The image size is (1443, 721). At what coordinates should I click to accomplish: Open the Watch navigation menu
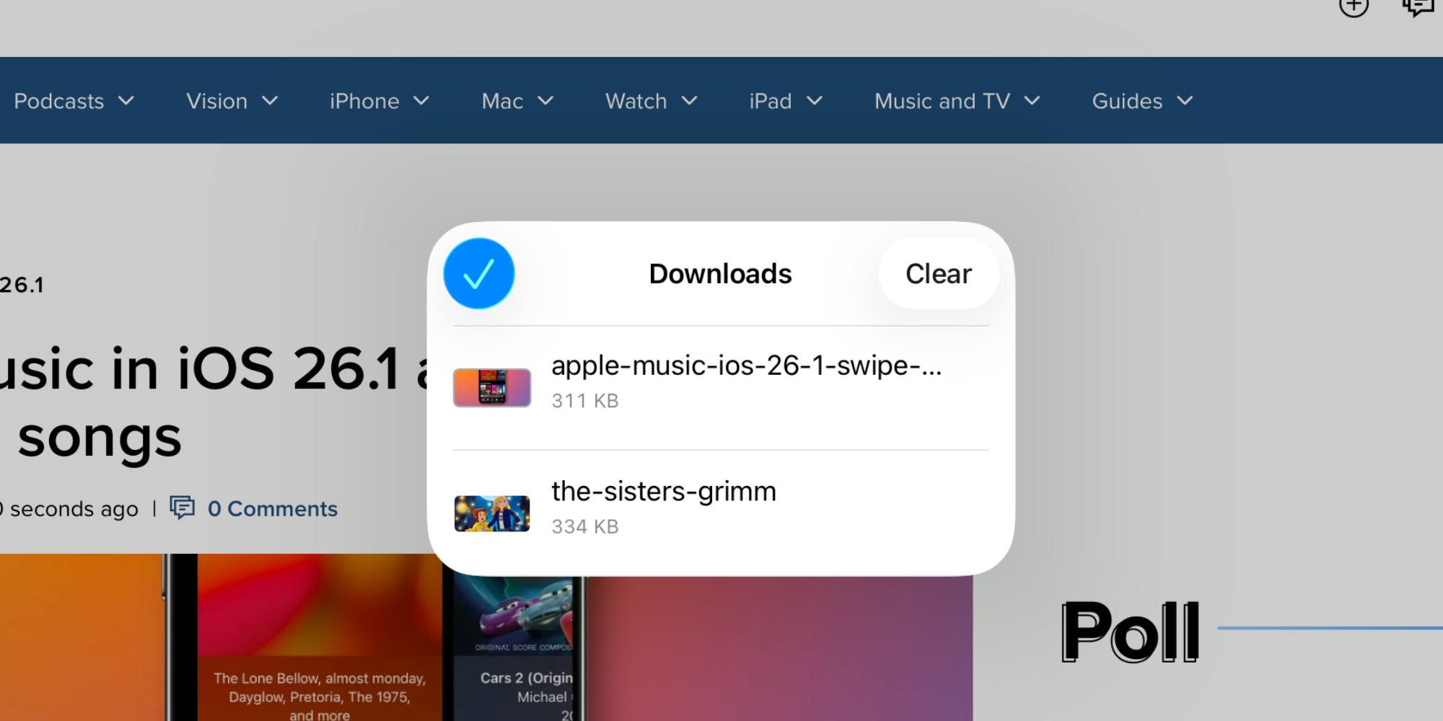(649, 101)
